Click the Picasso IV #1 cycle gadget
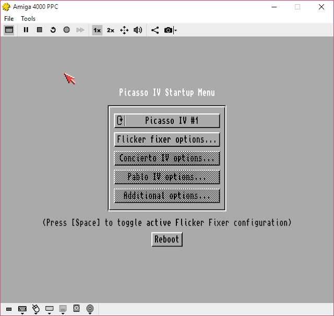This screenshot has width=334, height=316. point(167,121)
